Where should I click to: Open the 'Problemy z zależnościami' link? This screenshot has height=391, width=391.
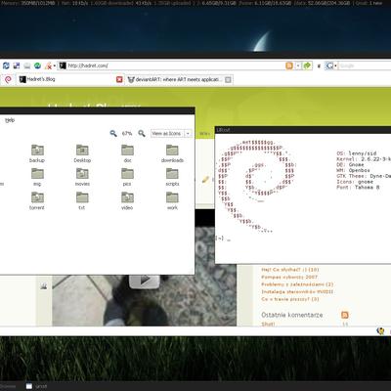[x=297, y=284]
